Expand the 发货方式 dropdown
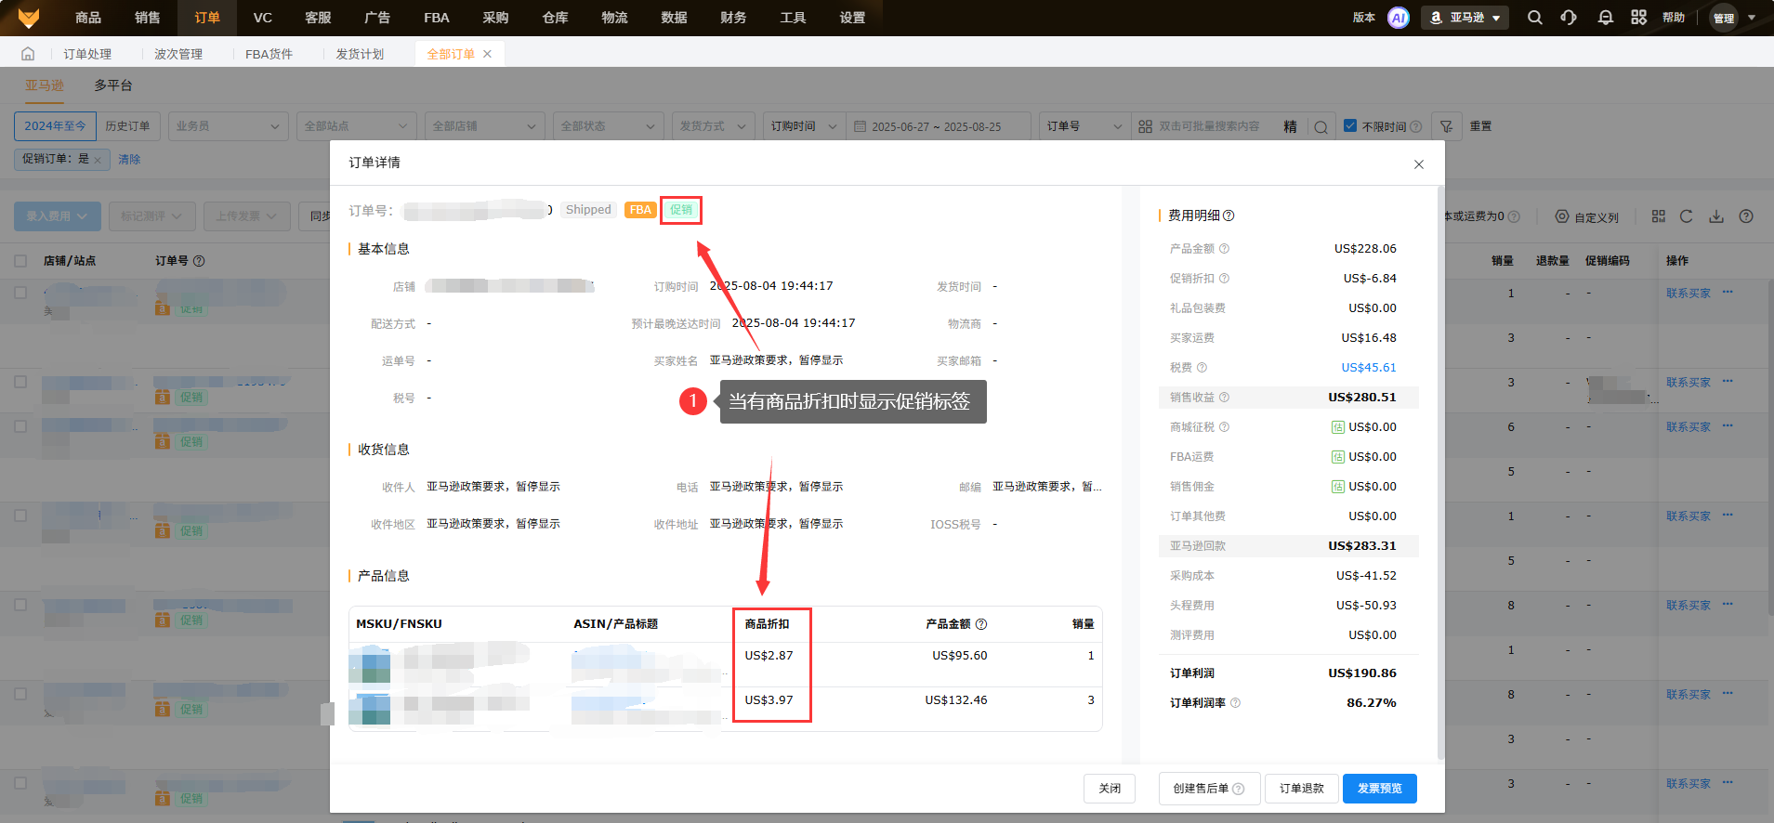Viewport: 1774px width, 823px height. click(713, 126)
